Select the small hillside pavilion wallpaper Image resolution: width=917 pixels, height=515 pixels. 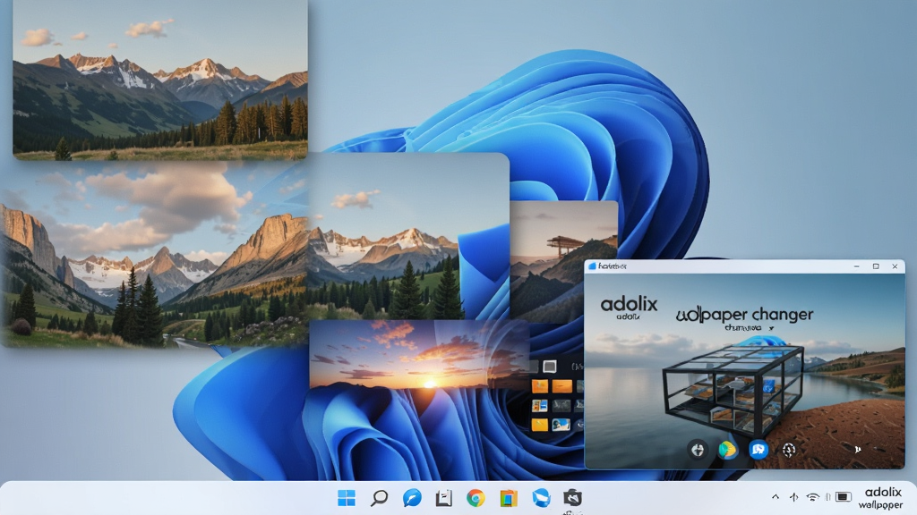coord(564,262)
